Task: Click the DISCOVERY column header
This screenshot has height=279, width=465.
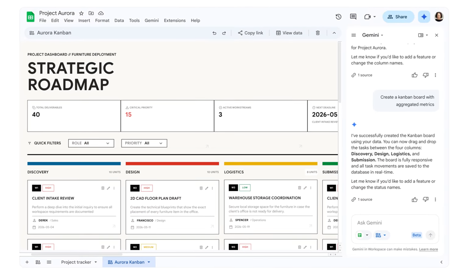Action: click(38, 172)
